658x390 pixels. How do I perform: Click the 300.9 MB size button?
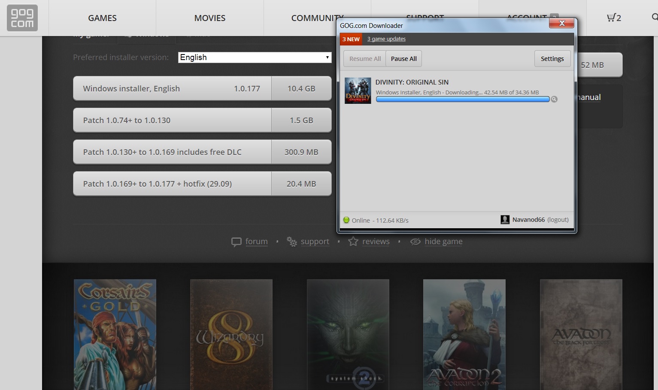(301, 152)
